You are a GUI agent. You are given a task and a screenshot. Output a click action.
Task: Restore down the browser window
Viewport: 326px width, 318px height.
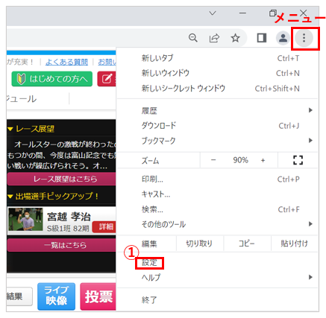click(x=273, y=13)
